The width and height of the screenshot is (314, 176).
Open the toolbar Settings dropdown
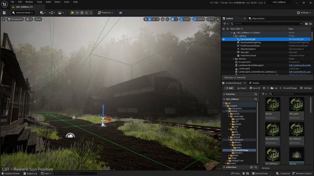(x=304, y=13)
